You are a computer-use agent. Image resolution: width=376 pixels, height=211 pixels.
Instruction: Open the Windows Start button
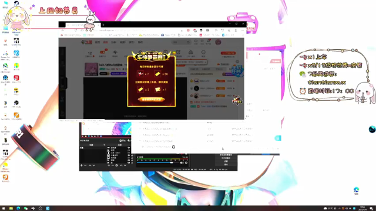(x=4, y=209)
